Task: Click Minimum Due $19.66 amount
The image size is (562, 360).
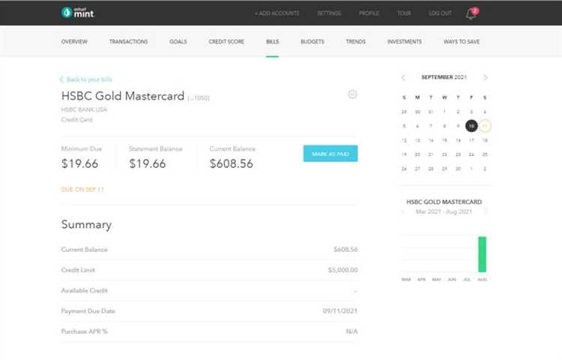Action: (x=79, y=163)
